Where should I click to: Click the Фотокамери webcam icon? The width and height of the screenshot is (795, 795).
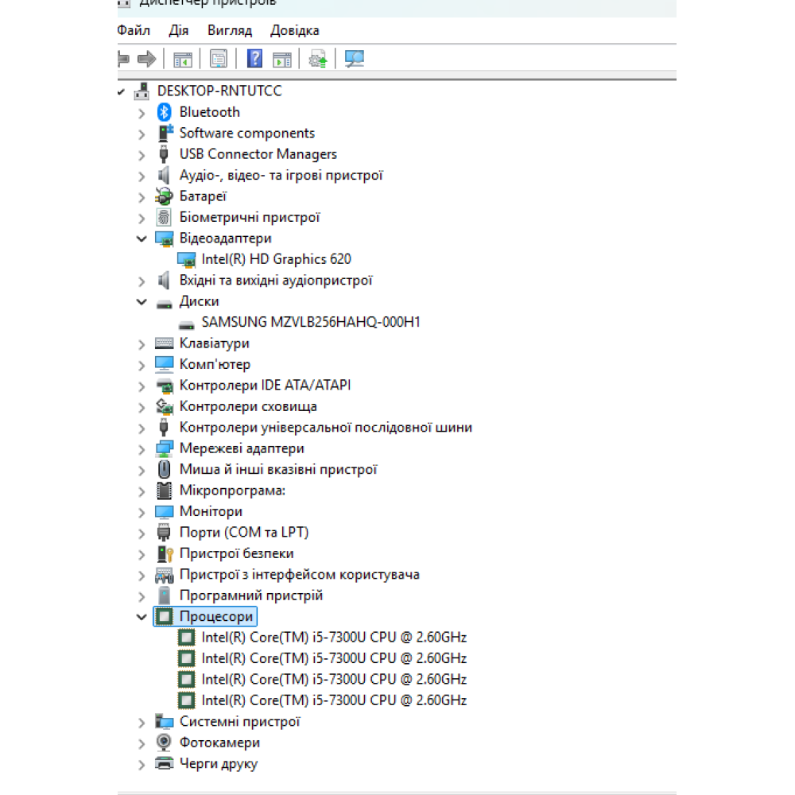point(165,743)
